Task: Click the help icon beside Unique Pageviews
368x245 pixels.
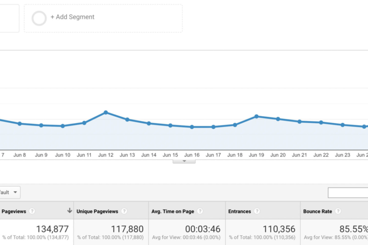Action: [x=124, y=211]
